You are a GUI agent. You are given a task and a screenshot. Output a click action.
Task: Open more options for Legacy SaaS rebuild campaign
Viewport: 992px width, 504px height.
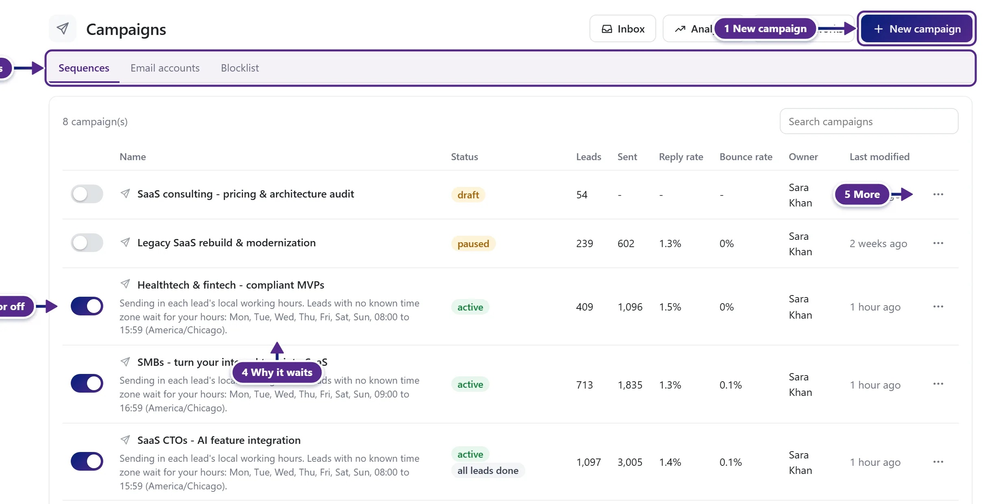pyautogui.click(x=938, y=243)
